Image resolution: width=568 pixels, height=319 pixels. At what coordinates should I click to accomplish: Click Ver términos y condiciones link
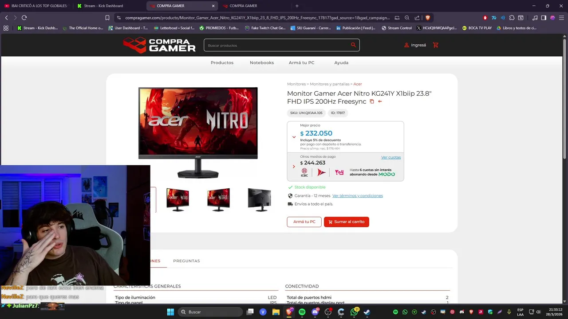click(358, 195)
